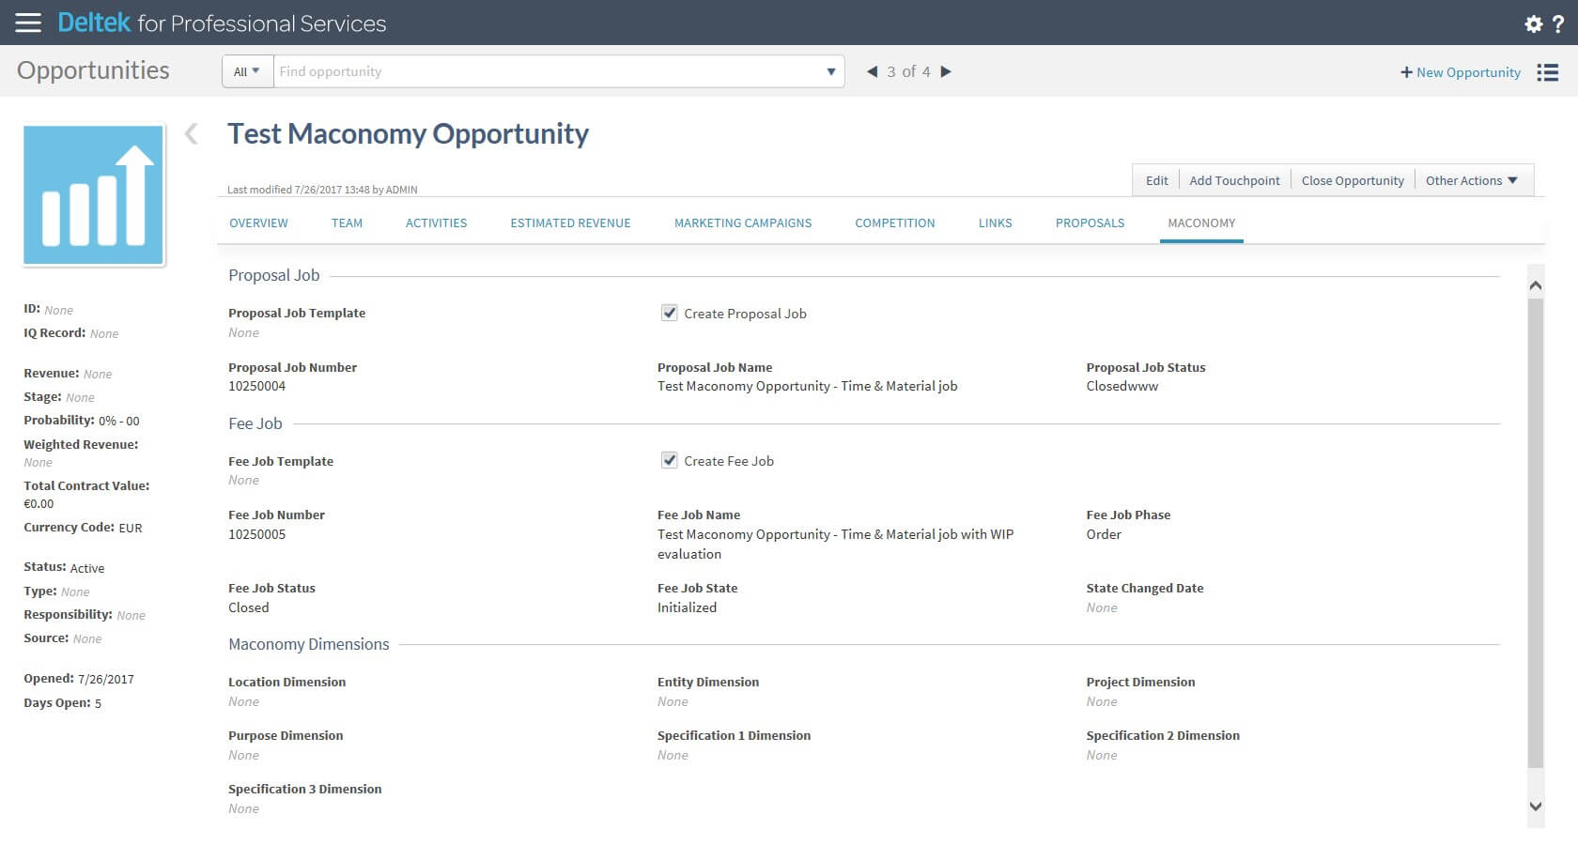Viewport: 1578px width, 845px height.
Task: Switch to the Team tab
Action: pos(347,223)
